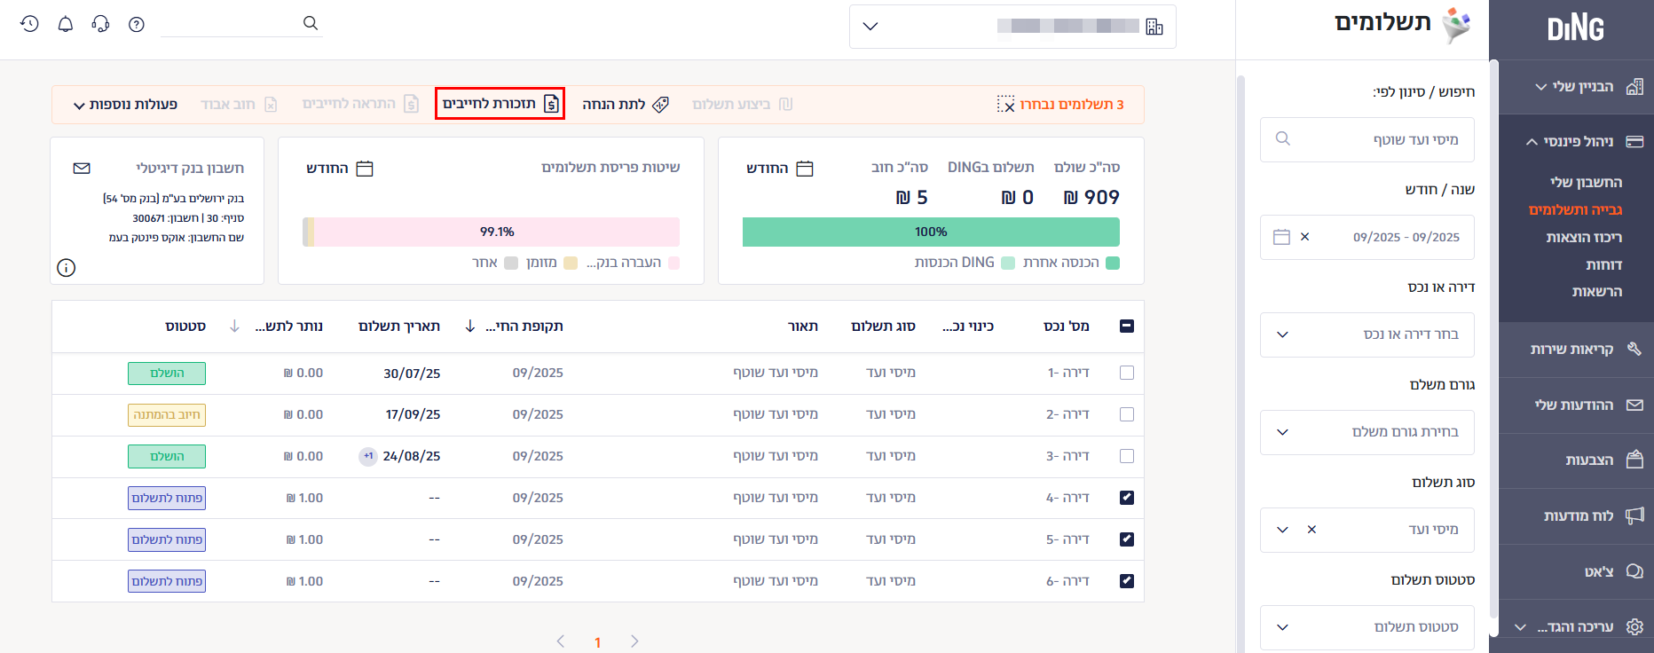Click the green 100% income progress bar
Screen dimensions: 1654x653
pos(931,232)
